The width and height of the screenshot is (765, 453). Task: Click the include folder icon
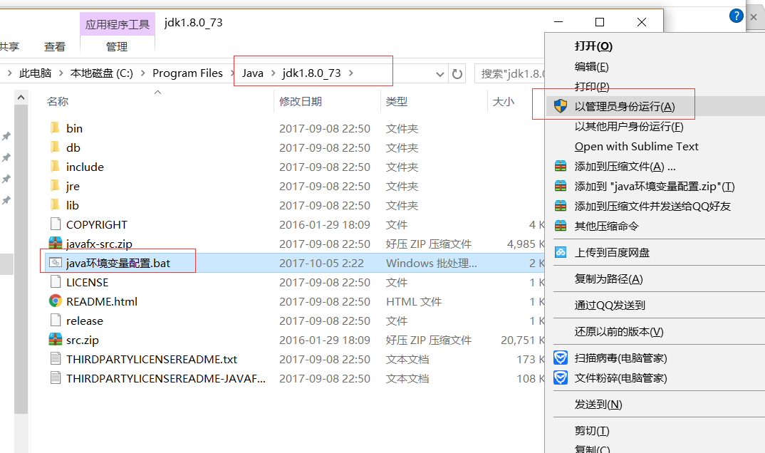pyautogui.click(x=55, y=167)
